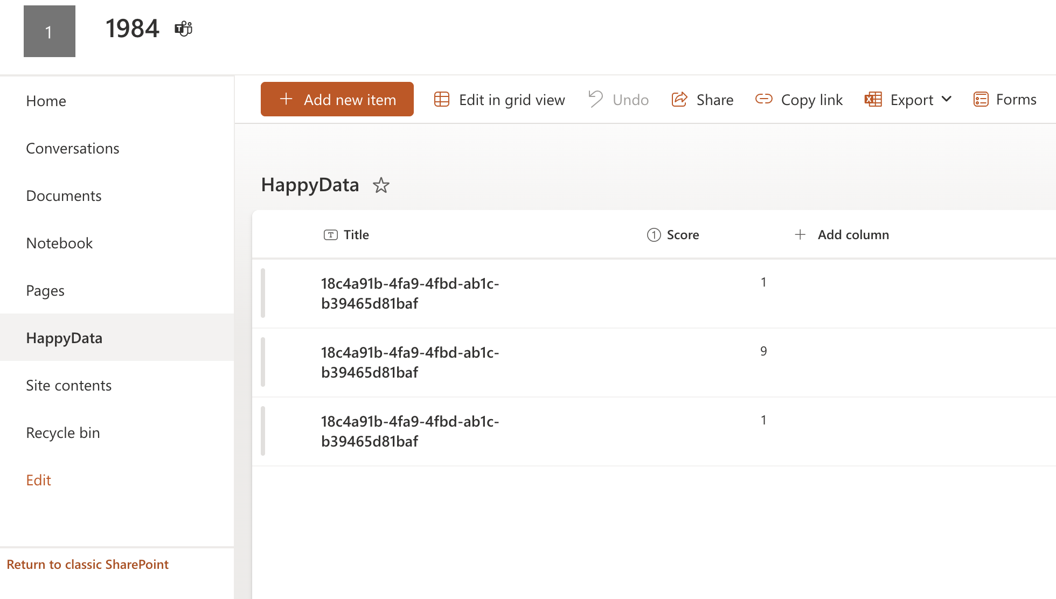
Task: Click the Share icon in toolbar
Action: [x=679, y=100]
